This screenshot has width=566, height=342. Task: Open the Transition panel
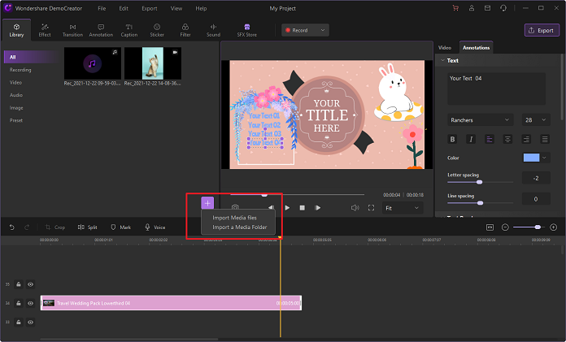tap(72, 30)
